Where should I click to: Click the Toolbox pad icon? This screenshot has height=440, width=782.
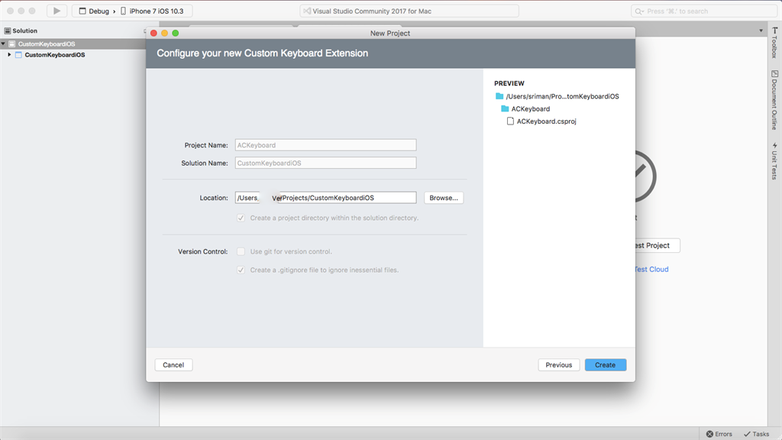point(774,31)
